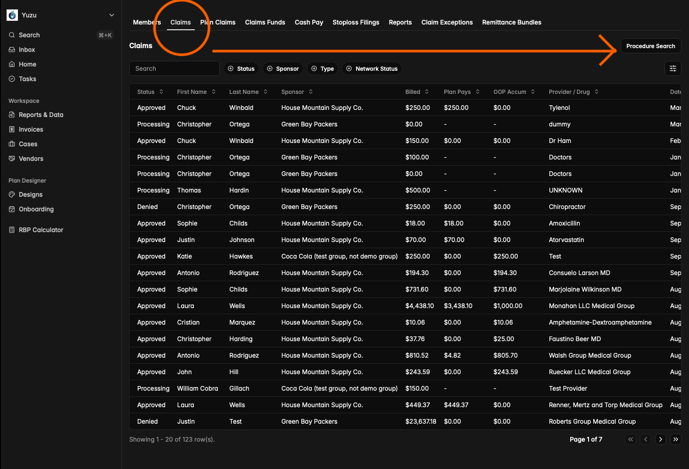Sort by the OOP Accum column arrows
Screen dimensions: 689x469
(x=533, y=92)
